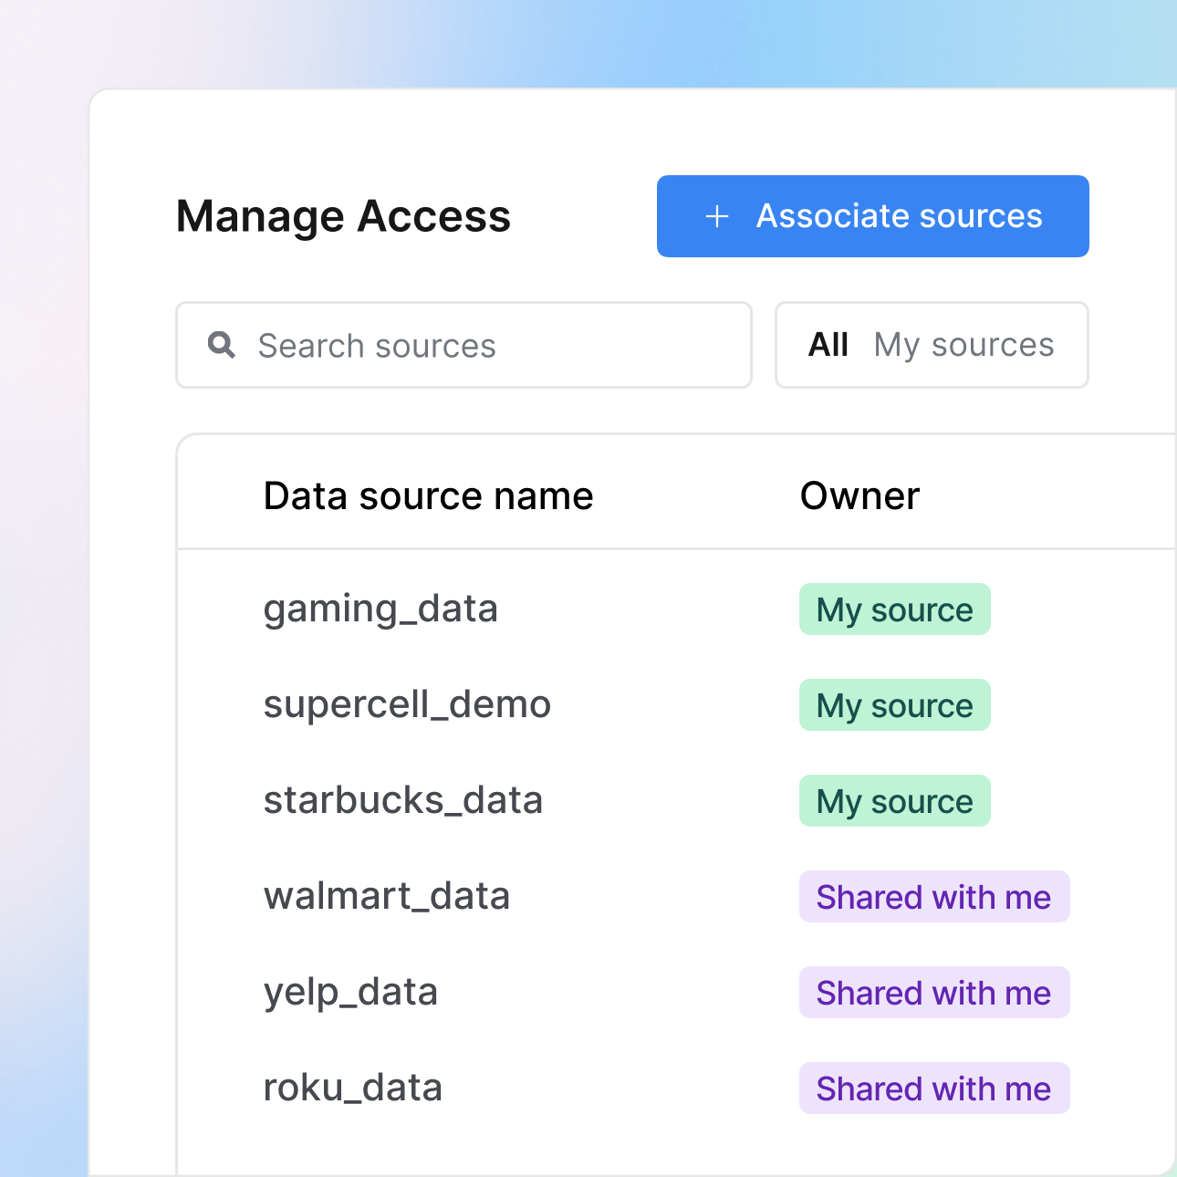
Task: Click Shared with me badge for roku_data
Action: 933,1088
